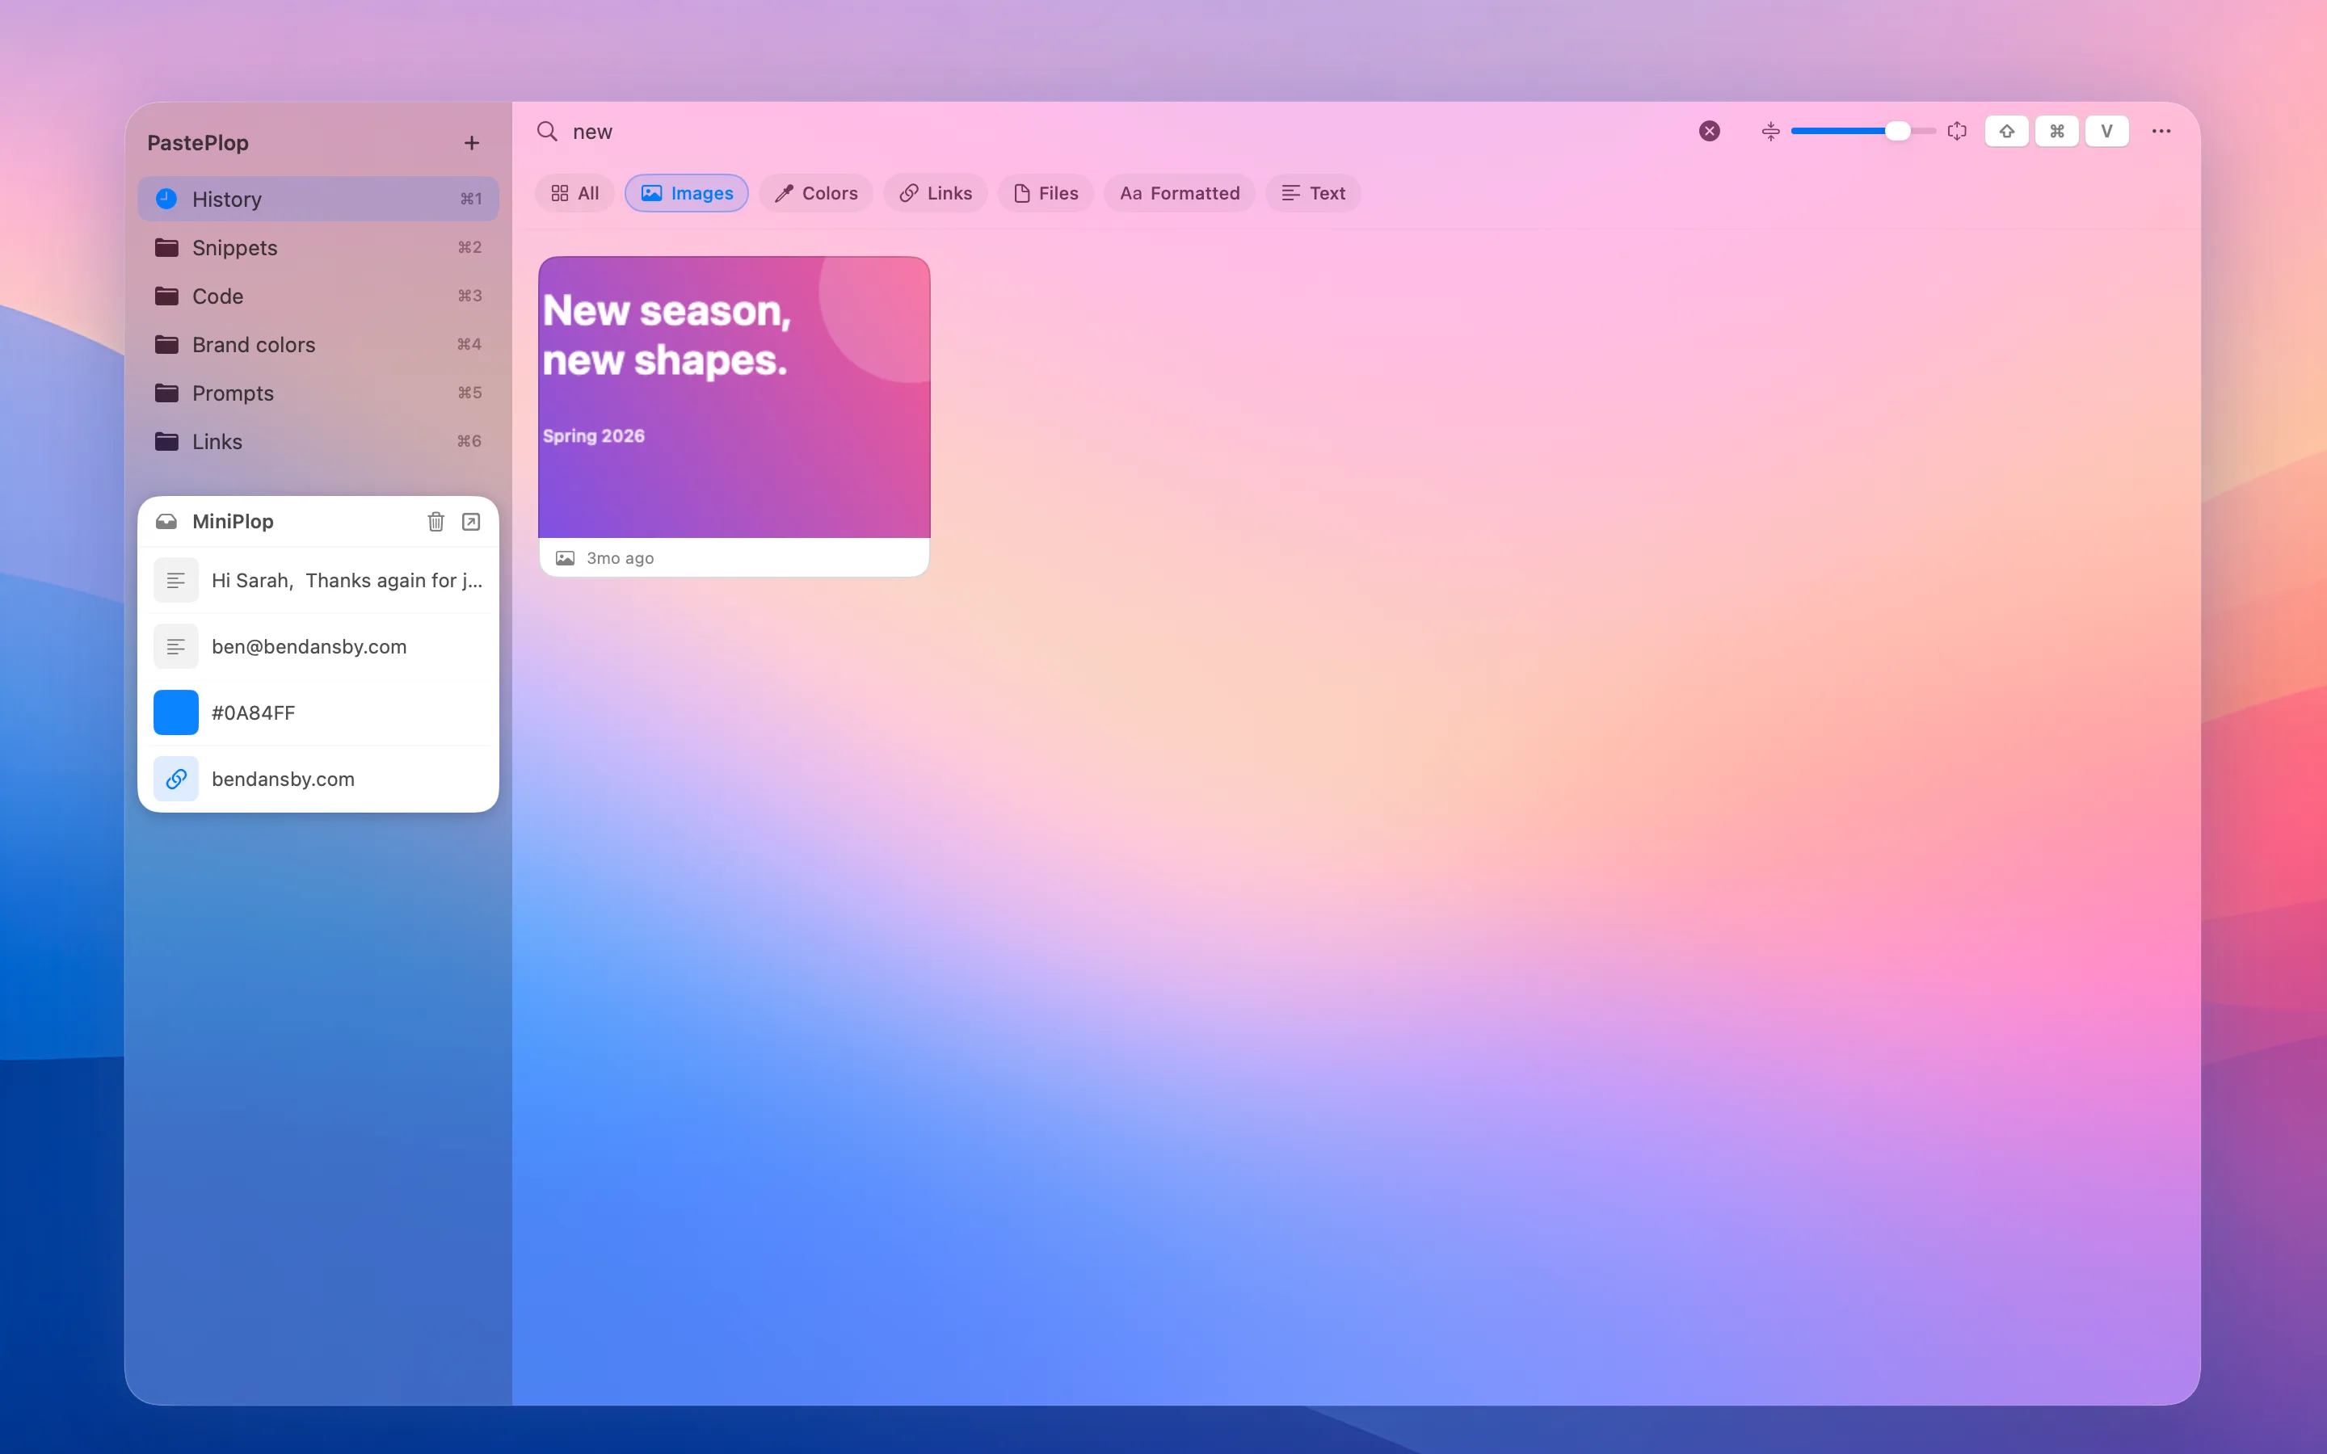The width and height of the screenshot is (2327, 1454).
Task: Select the Hi Sarah text clip
Action: (x=318, y=581)
